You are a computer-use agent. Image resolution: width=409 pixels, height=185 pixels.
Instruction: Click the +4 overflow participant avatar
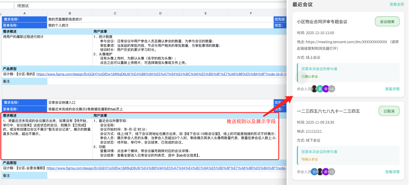(332, 89)
